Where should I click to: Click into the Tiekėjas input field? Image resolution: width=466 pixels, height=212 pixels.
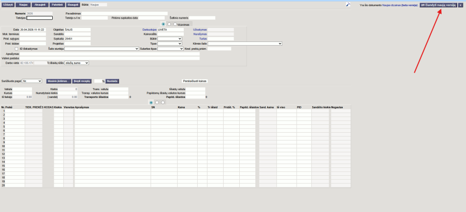[39, 18]
